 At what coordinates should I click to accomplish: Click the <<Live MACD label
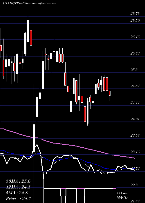pos(122,195)
